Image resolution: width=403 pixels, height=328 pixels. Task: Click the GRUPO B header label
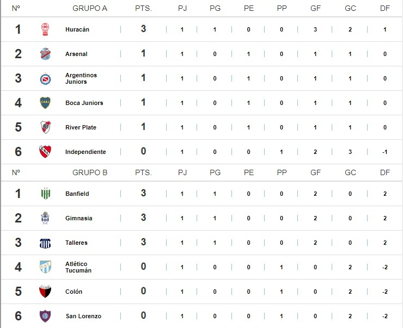pos(90,172)
